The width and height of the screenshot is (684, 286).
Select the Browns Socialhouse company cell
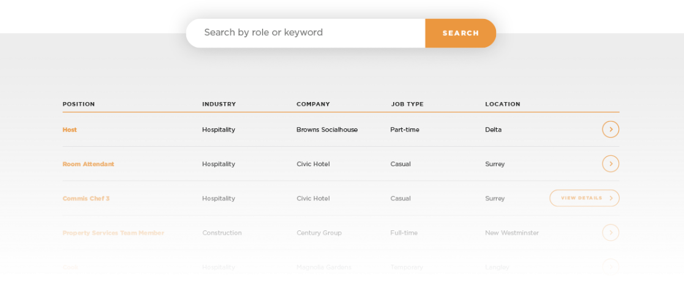pyautogui.click(x=327, y=130)
